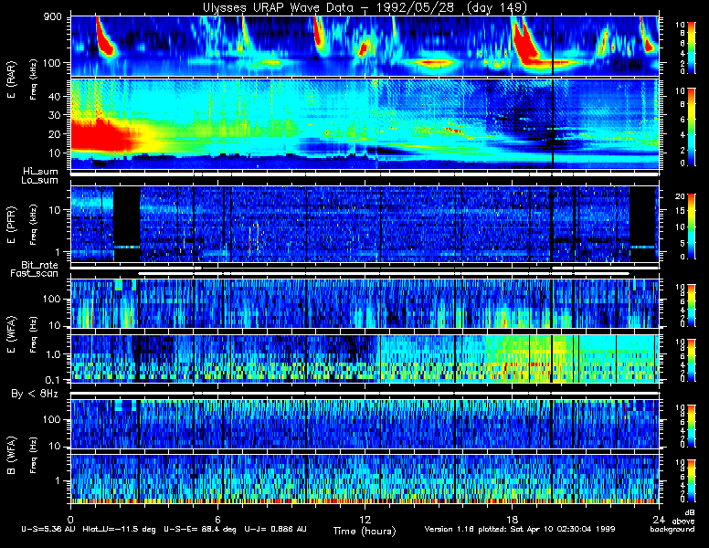This screenshot has width=709, height=548.
Task: Click the color bar beside the top RAR panel
Action: pyautogui.click(x=691, y=47)
